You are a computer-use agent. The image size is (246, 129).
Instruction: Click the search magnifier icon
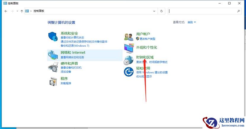click(x=239, y=11)
